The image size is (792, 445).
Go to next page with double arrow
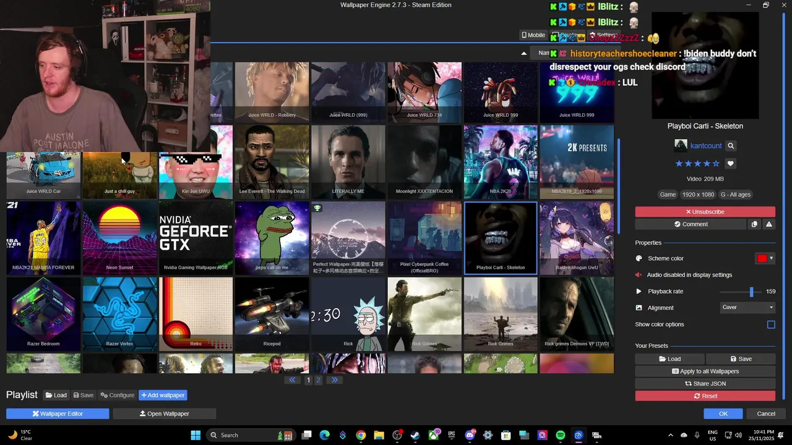pyautogui.click(x=335, y=380)
